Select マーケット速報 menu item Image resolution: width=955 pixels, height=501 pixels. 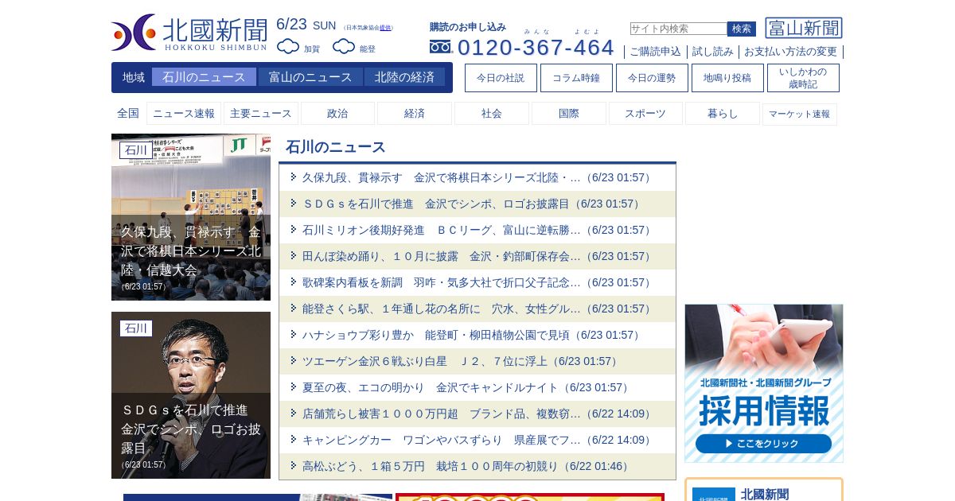[799, 115]
